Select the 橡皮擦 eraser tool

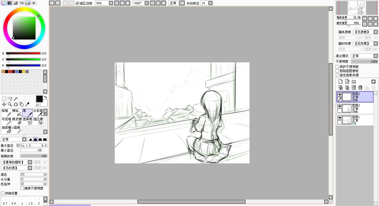[17, 121]
